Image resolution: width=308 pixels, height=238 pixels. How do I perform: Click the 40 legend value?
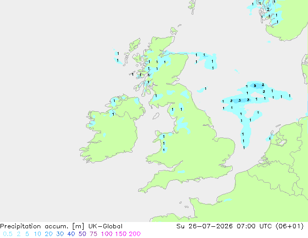71,234
